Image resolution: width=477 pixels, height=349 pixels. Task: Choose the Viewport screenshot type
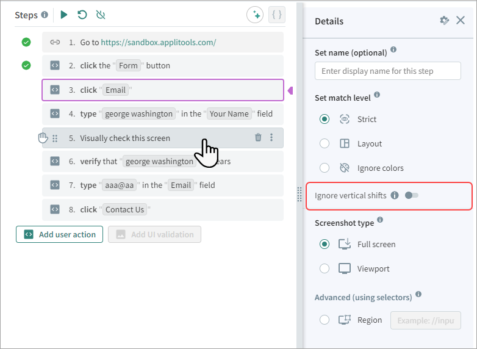[325, 268]
